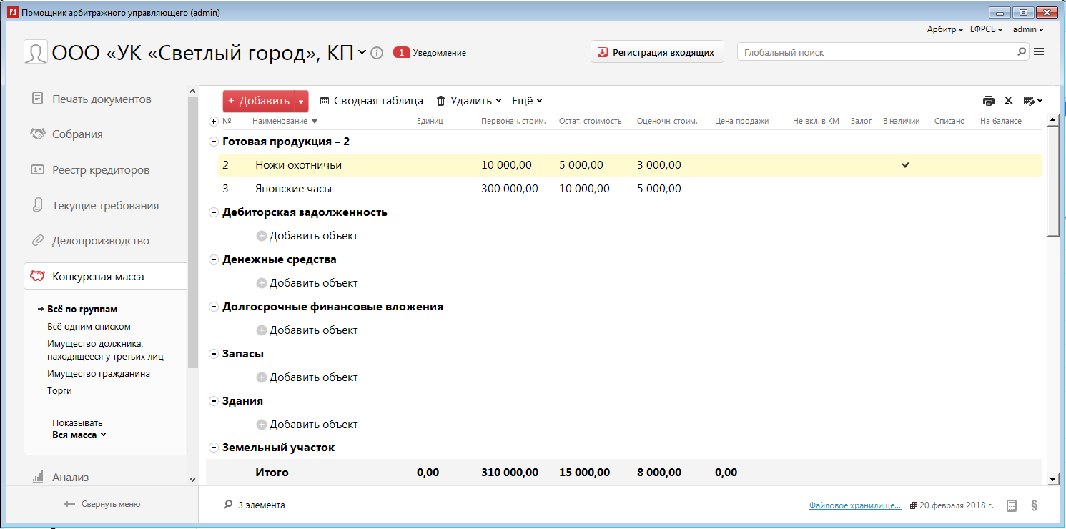This screenshot has height=529, width=1066.
Task: Open the 'Файловое хранилище...' link
Action: coord(854,505)
